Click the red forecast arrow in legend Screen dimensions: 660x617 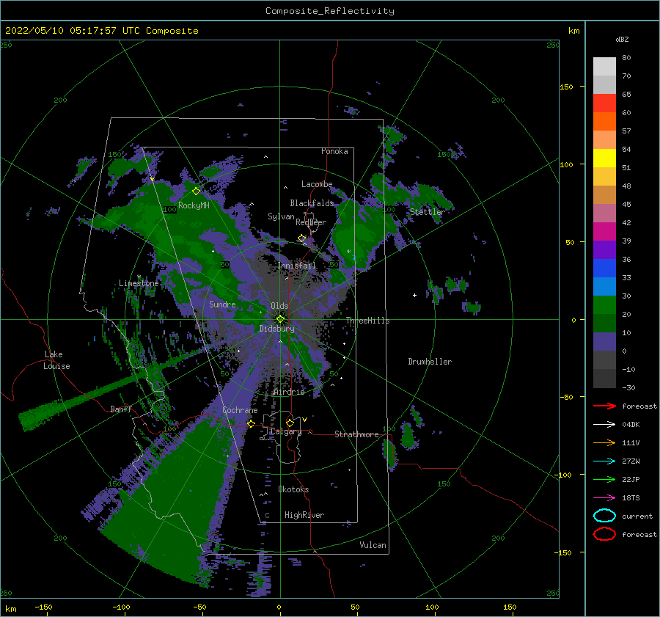(x=604, y=406)
